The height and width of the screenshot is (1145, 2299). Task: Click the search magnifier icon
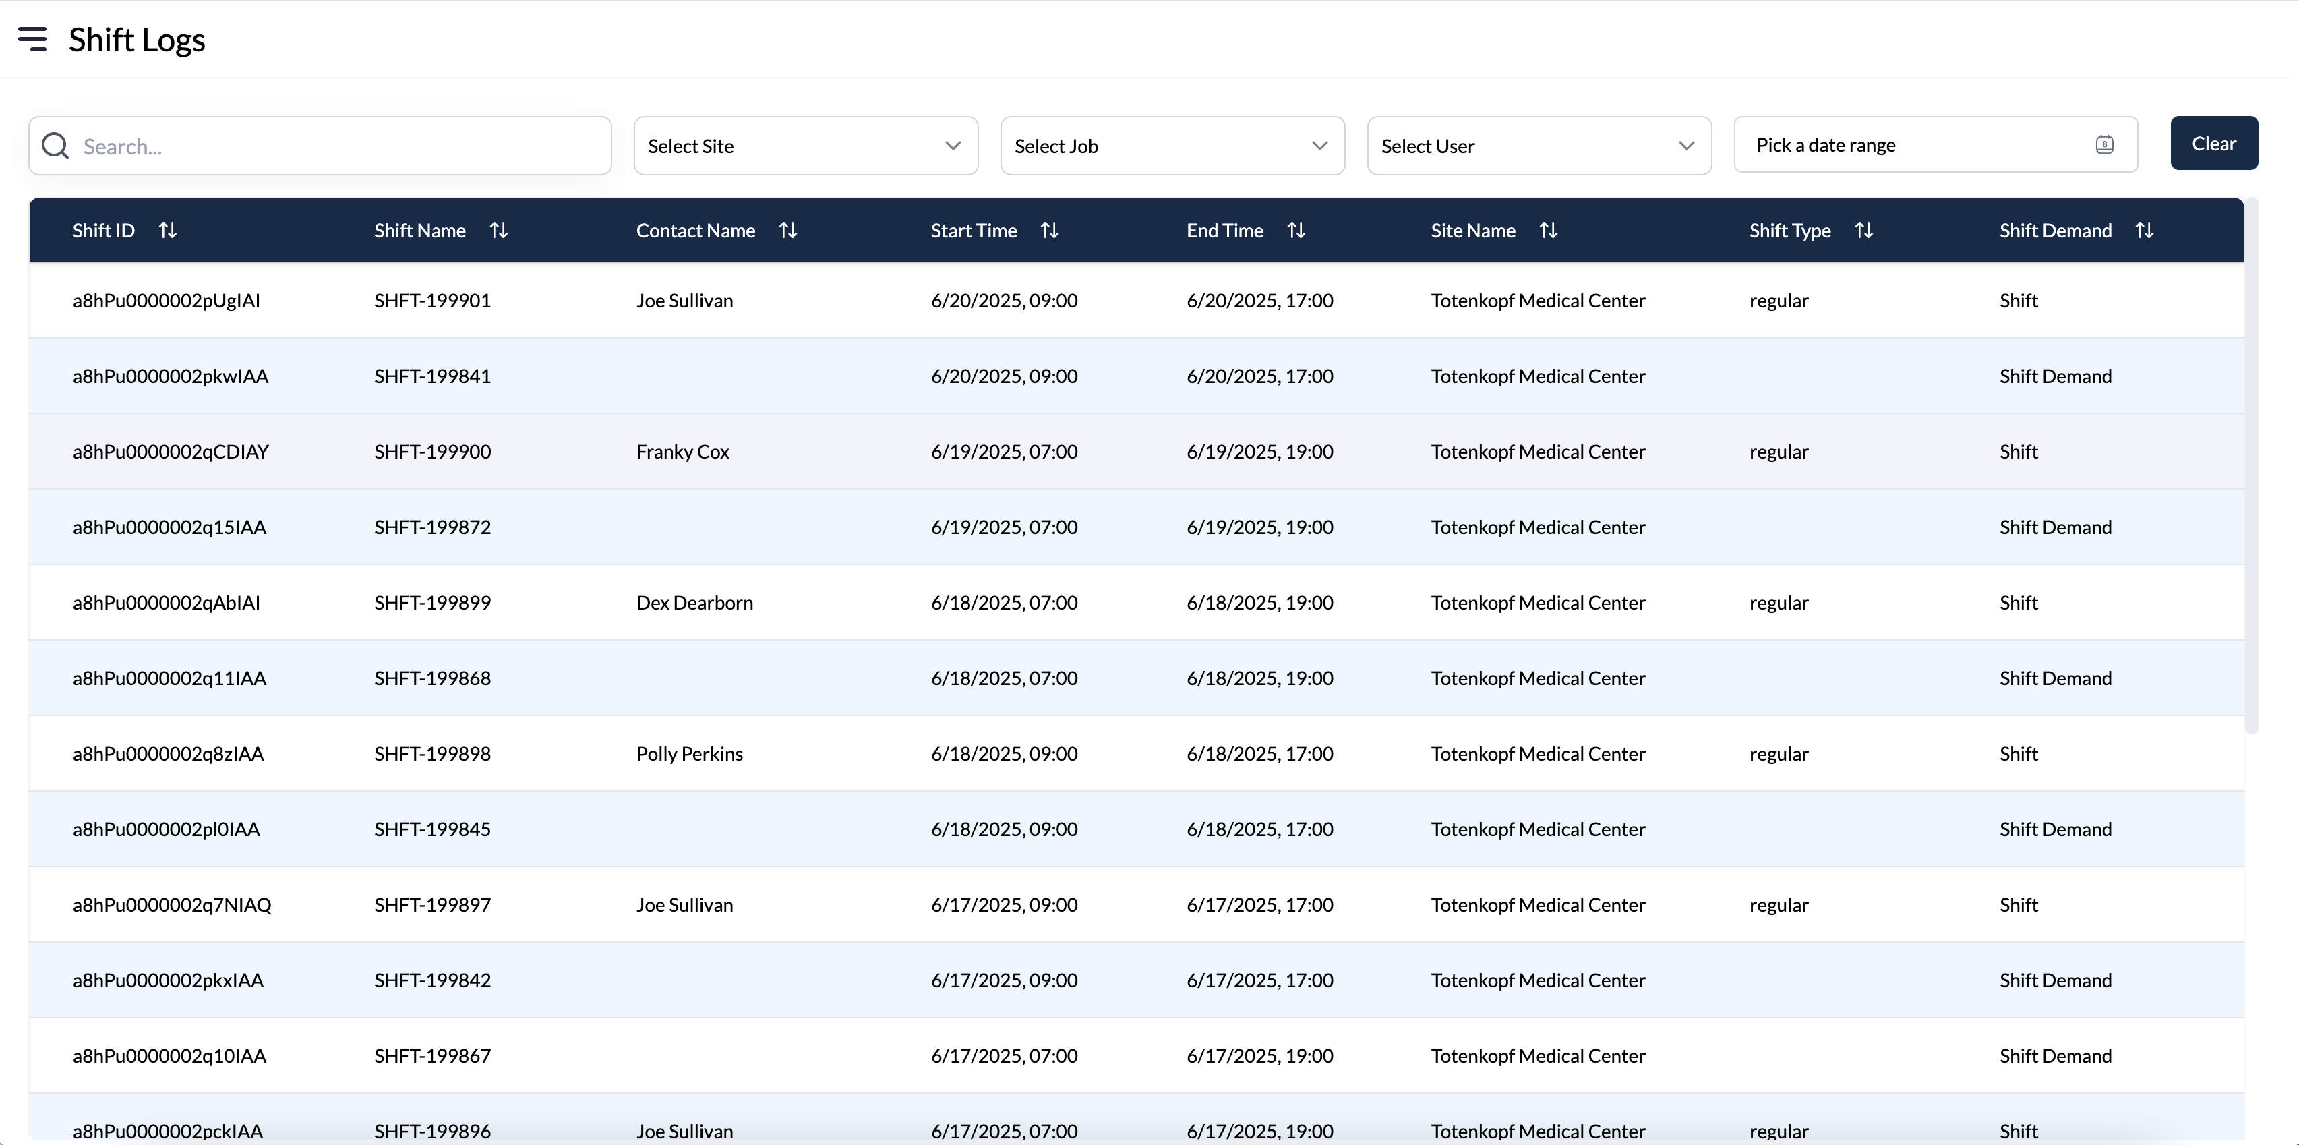[55, 146]
